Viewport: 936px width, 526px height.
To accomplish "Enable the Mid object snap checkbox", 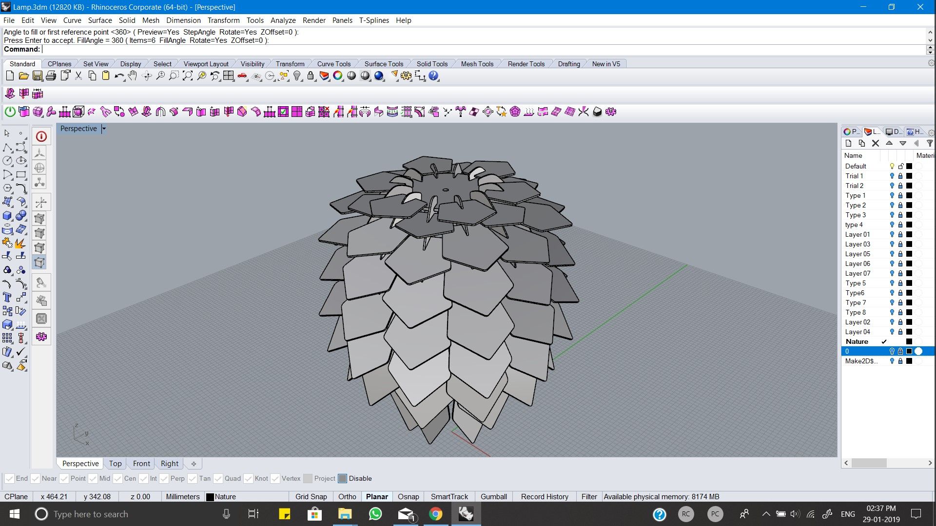I will [93, 479].
